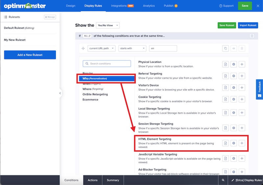Play Cookie Targeting video icon
Screen dimensions: 263x185
(234, 99)
